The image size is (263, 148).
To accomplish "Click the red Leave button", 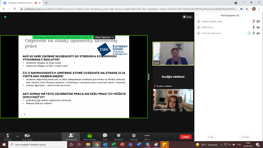I will 185,137.
